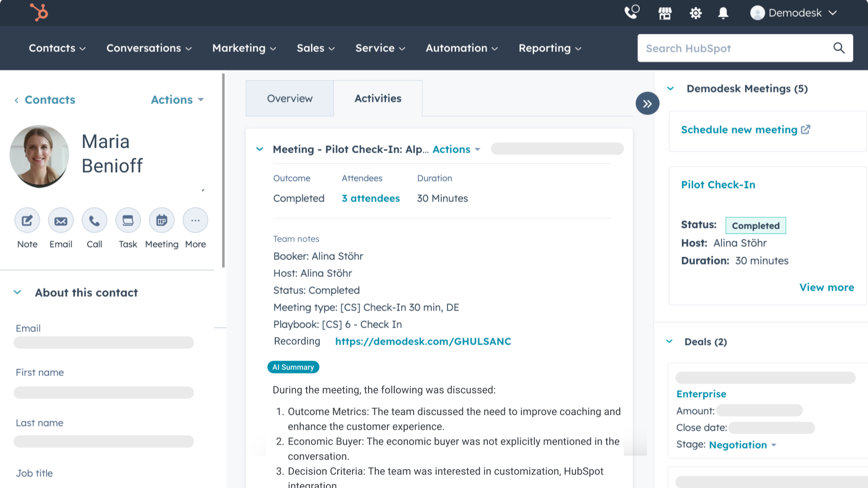This screenshot has width=868, height=488.
Task: Open the Sales menu
Action: click(x=315, y=48)
